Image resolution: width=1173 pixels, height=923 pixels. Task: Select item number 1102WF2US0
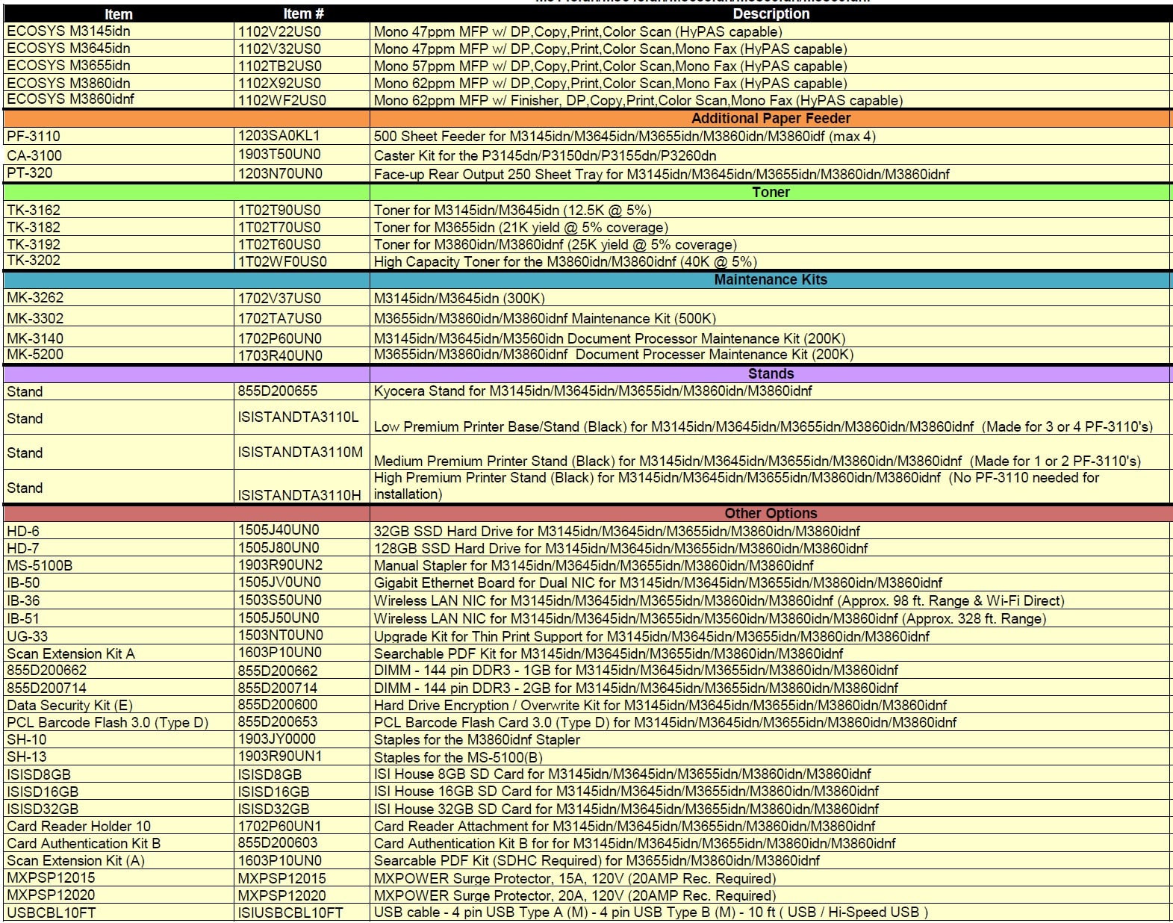[281, 100]
